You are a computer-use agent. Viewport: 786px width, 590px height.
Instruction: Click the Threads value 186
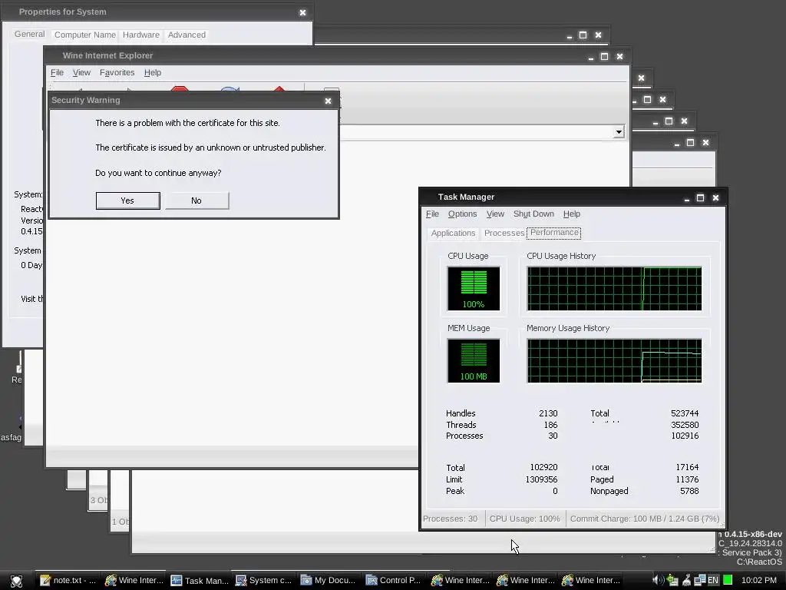coord(550,425)
